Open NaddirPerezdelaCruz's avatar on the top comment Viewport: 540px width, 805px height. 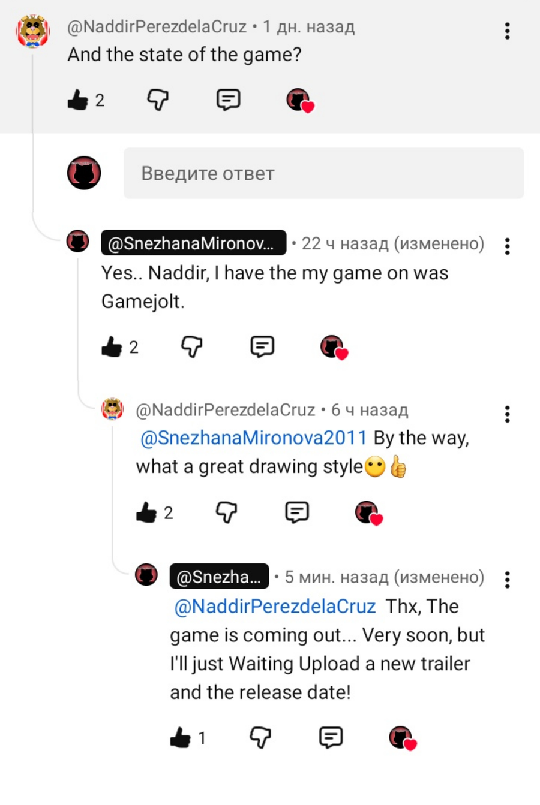(33, 31)
